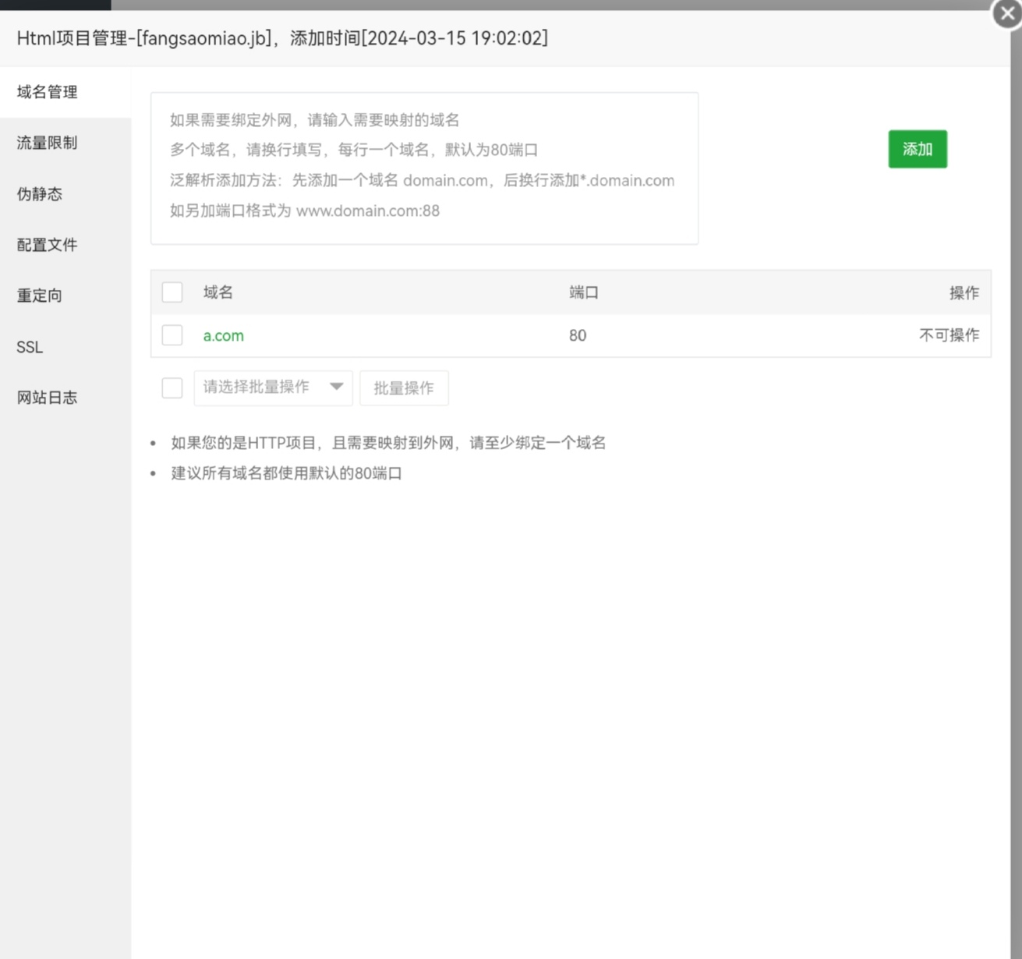Toggle the checkbox beside batch operation dropdown
Image resolution: width=1022 pixels, height=959 pixels.
(172, 387)
